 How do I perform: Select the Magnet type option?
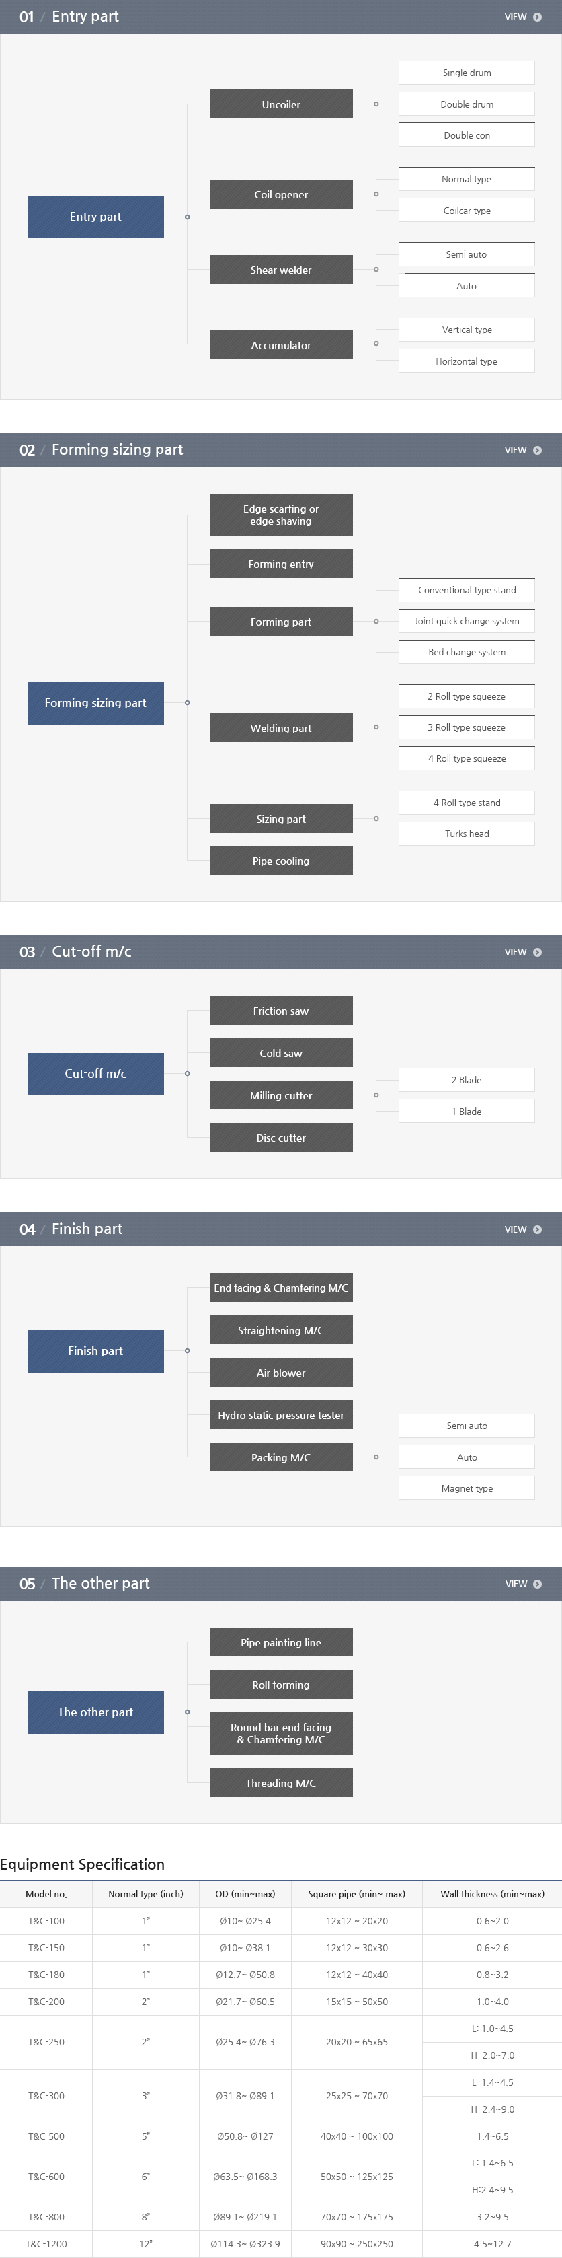pyautogui.click(x=467, y=1488)
